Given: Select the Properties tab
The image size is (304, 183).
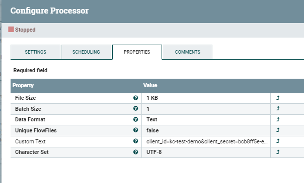Looking at the screenshot, I should pyautogui.click(x=137, y=52).
